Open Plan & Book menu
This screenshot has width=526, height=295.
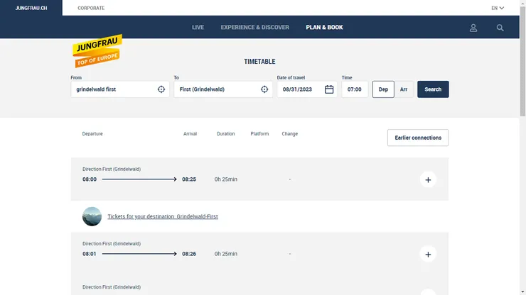[x=324, y=27]
